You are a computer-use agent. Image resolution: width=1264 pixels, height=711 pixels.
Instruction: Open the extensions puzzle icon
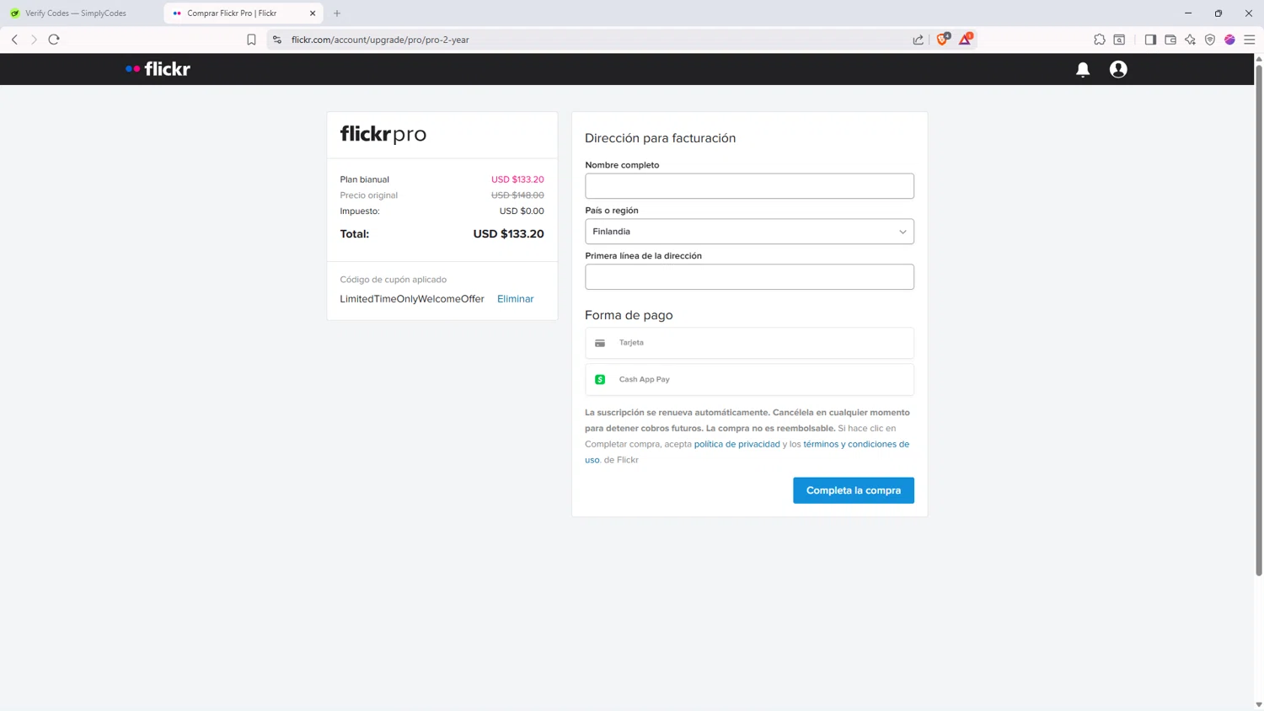(1100, 40)
